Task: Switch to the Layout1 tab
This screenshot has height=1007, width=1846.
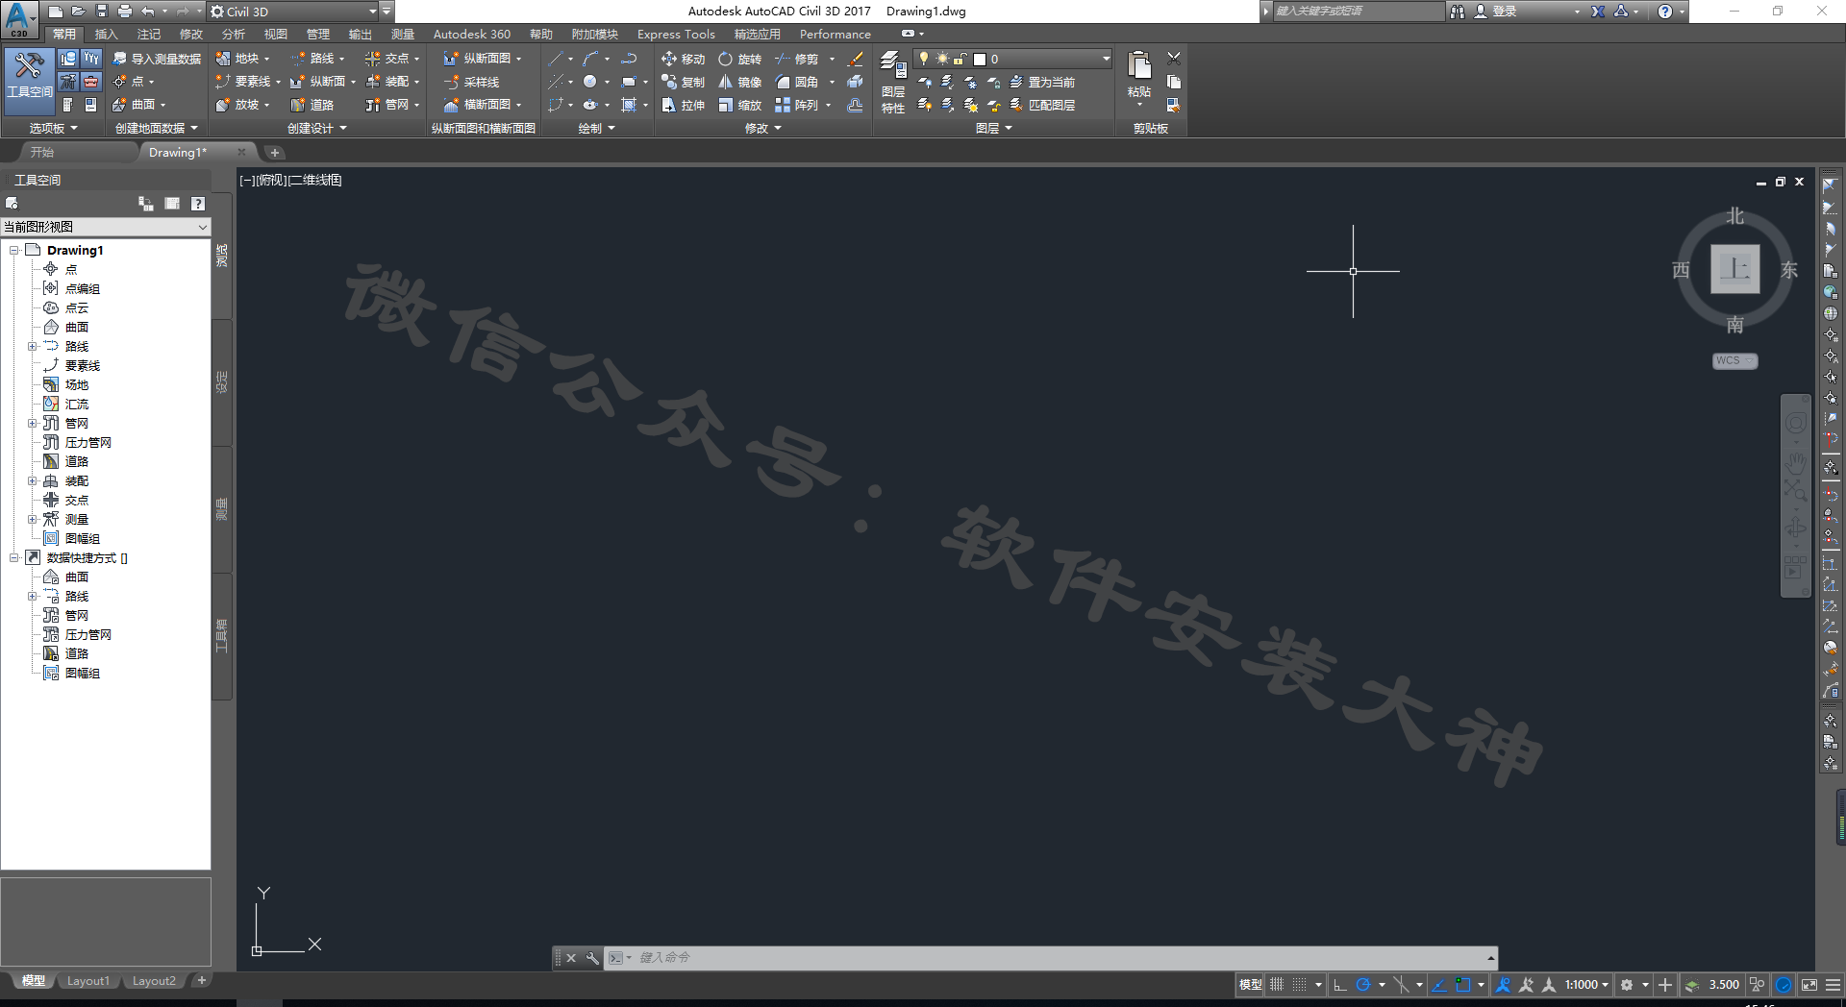Action: coord(88,981)
